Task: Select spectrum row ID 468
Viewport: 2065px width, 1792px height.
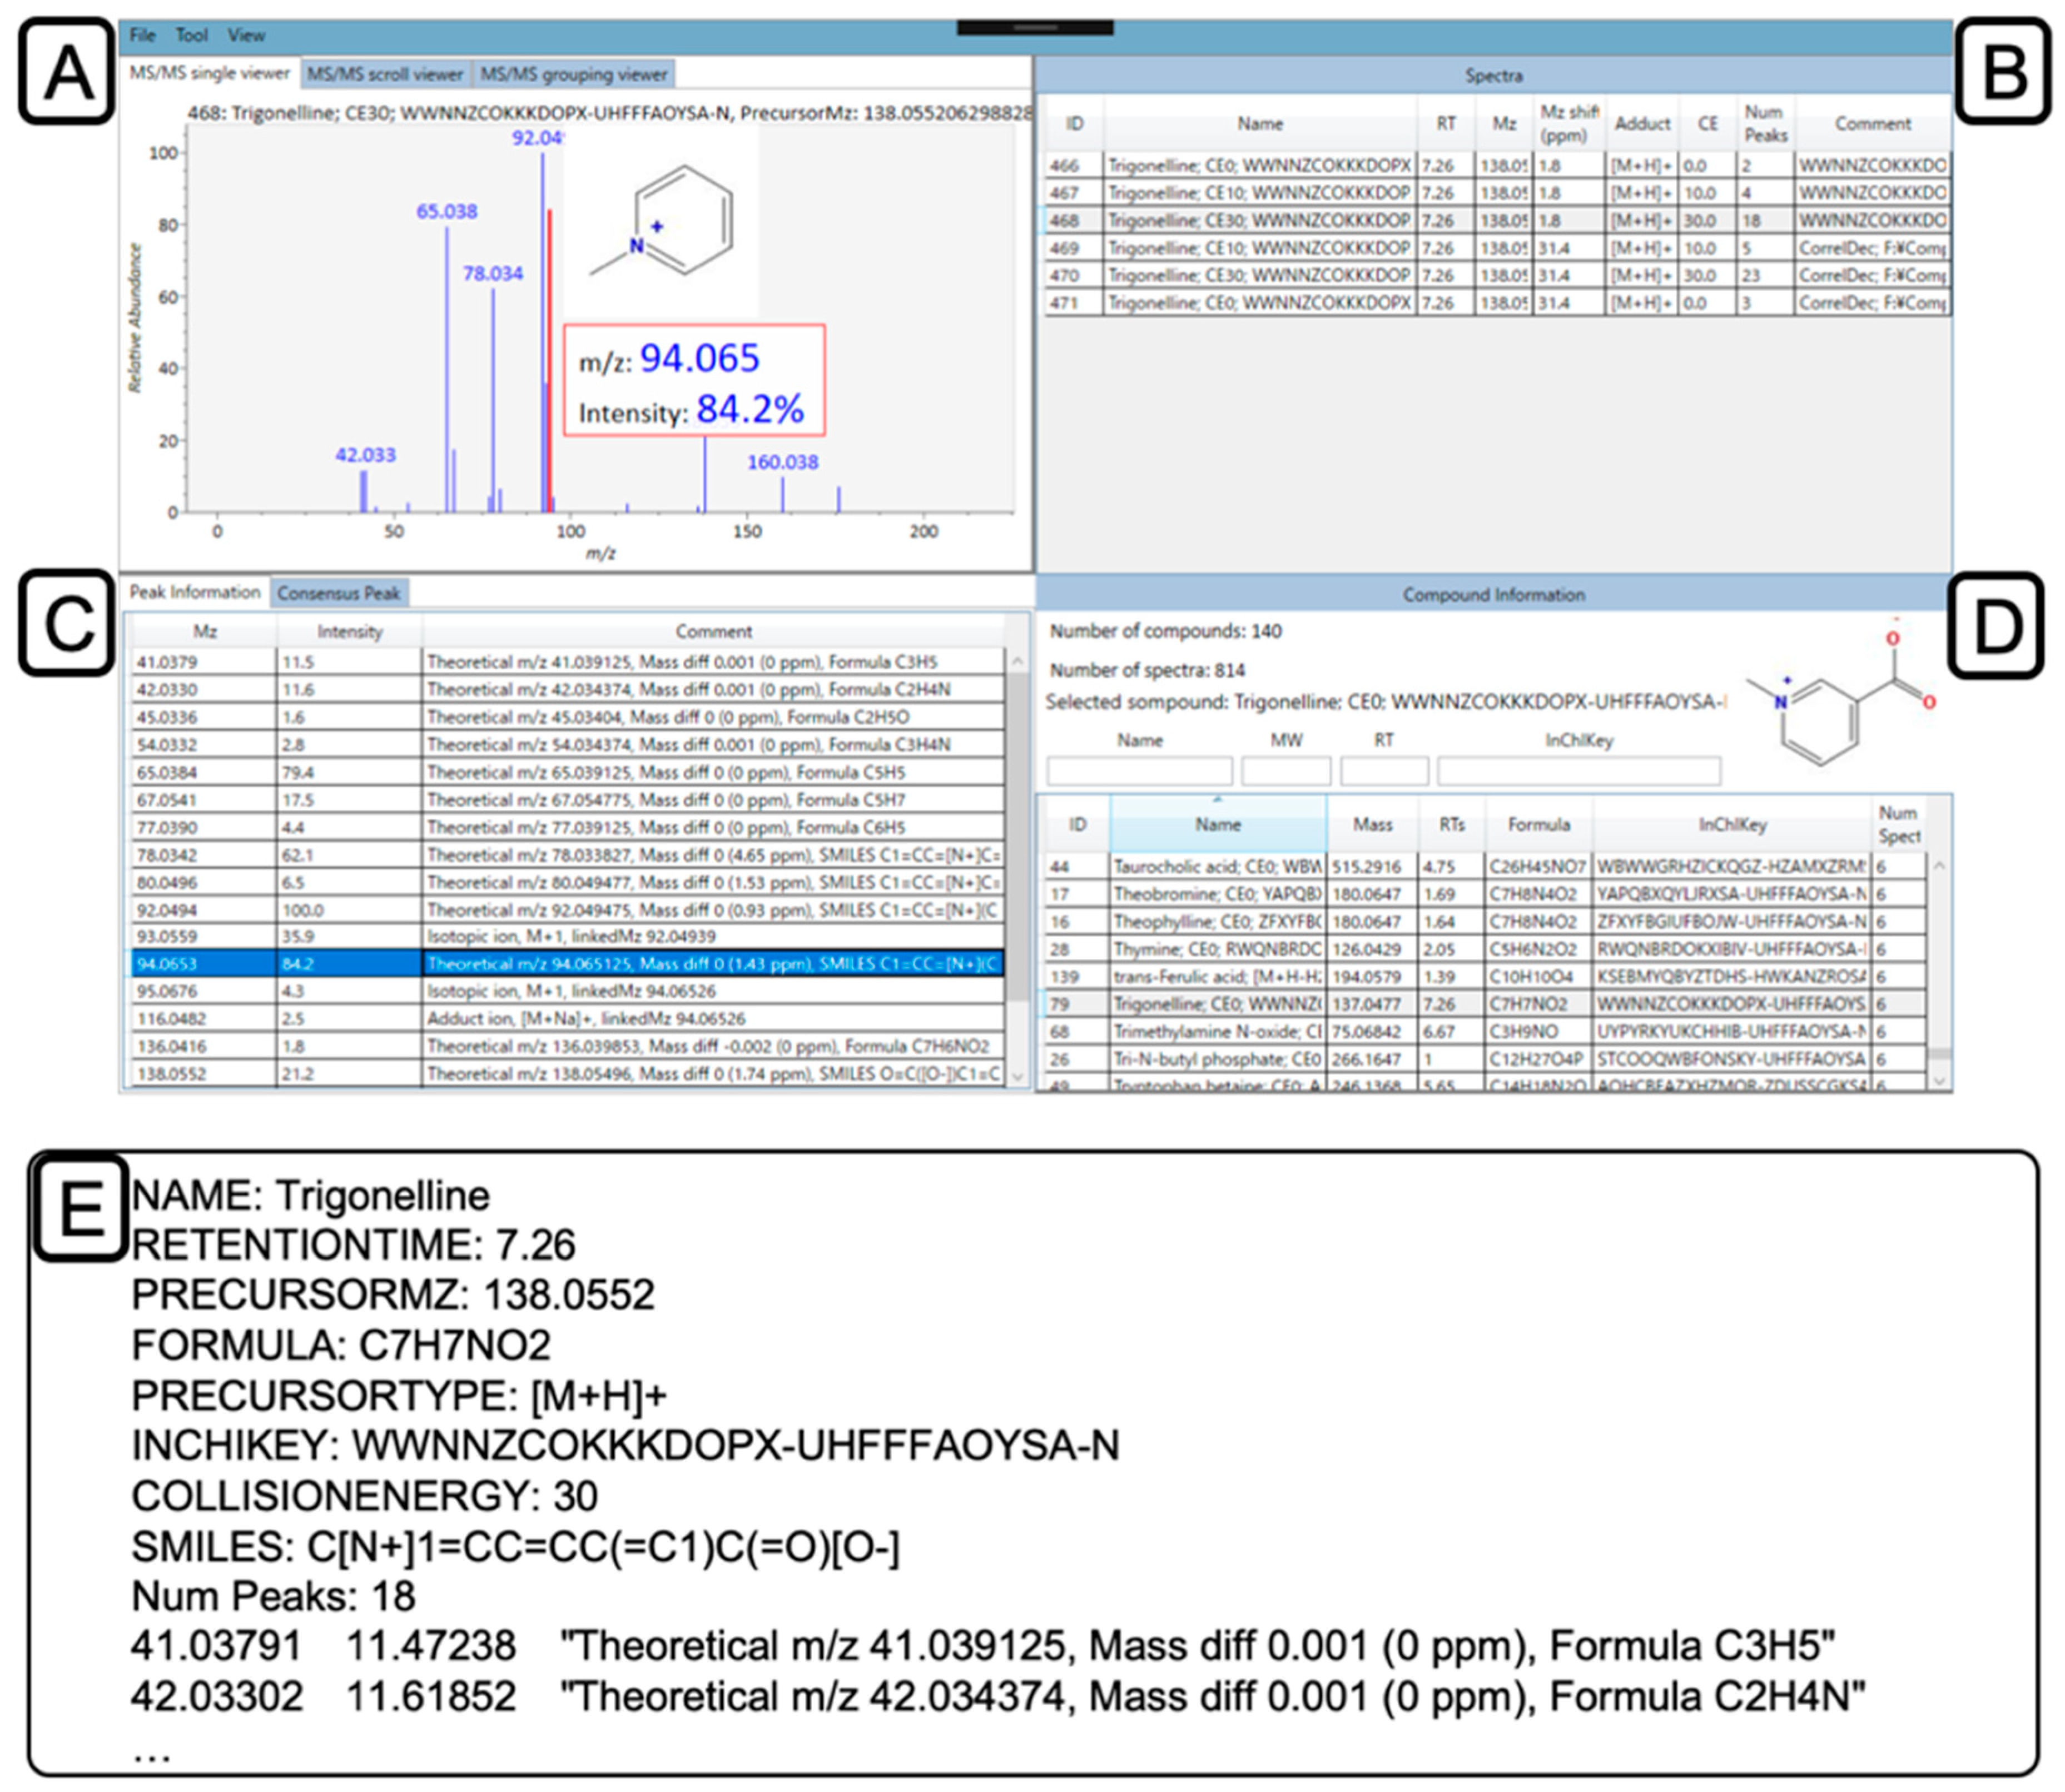Action: coord(1498,220)
